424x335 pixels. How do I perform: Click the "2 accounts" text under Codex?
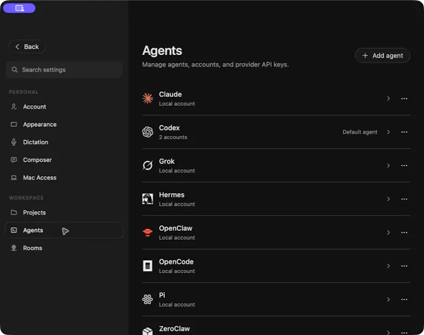173,137
